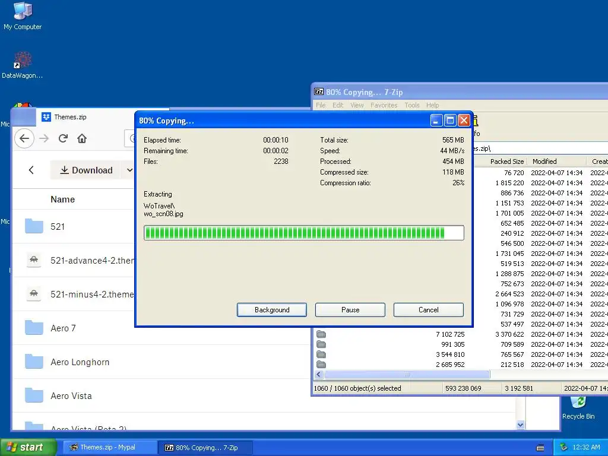Click the back chevron beside Download
608x456 pixels.
click(x=31, y=170)
